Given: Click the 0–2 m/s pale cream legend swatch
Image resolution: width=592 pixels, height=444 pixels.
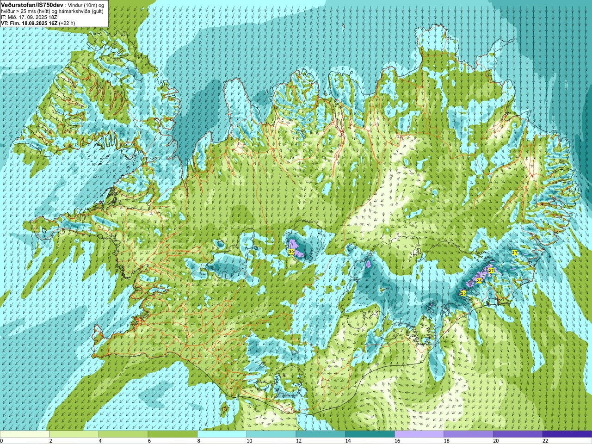Looking at the screenshot, I should coord(25,434).
